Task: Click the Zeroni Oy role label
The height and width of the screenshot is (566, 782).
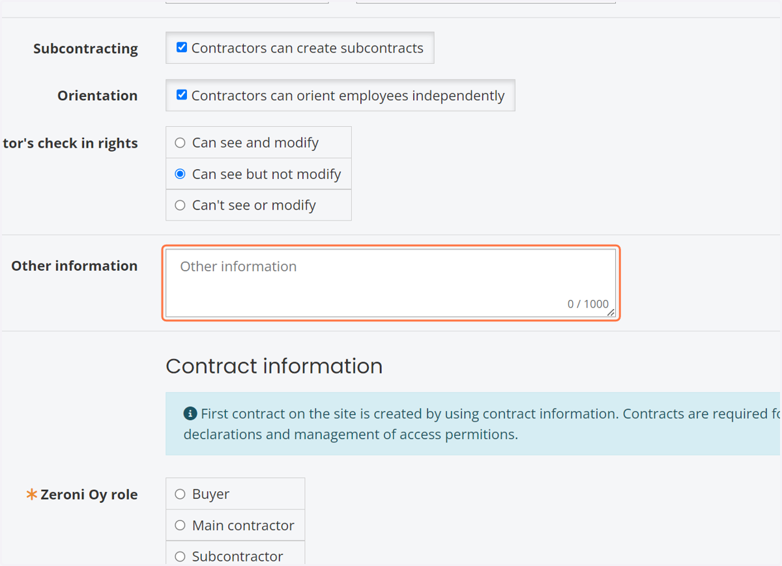Action: (89, 494)
